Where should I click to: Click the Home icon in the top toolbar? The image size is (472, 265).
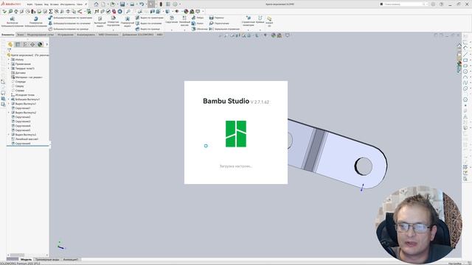click(x=97, y=4)
